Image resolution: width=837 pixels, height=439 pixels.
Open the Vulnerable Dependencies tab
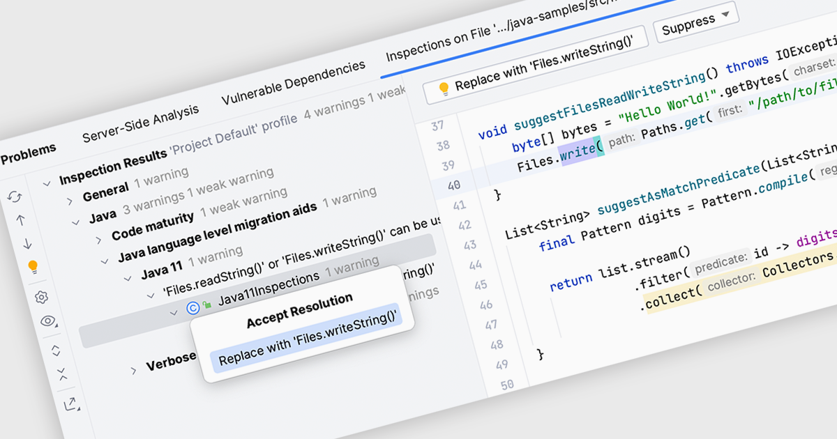(294, 82)
